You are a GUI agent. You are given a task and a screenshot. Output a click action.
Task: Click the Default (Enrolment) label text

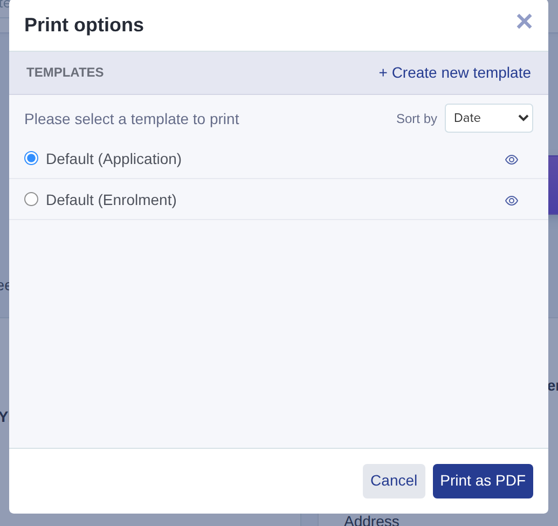pyautogui.click(x=111, y=200)
